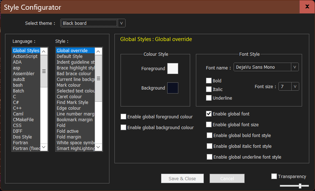
Task: Click Style list scroll up arrow
Action: 98,51
